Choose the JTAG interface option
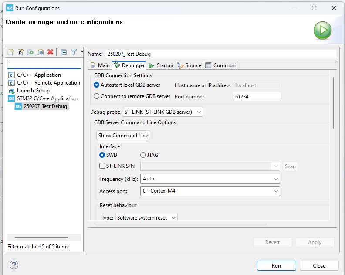The image size is (345, 275). pyautogui.click(x=143, y=155)
